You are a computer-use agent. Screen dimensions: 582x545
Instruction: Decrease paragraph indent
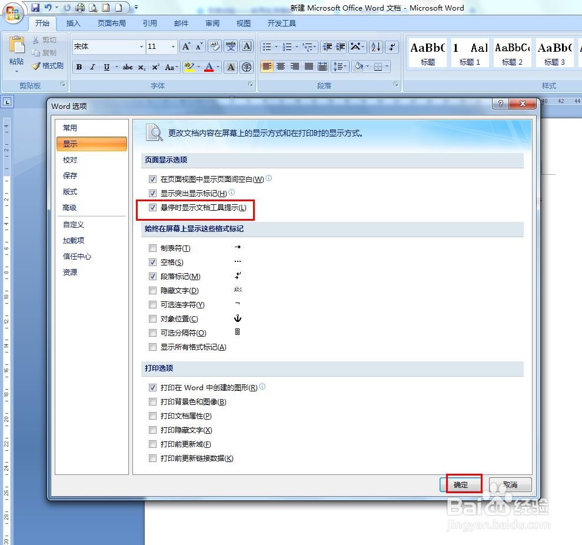click(327, 46)
